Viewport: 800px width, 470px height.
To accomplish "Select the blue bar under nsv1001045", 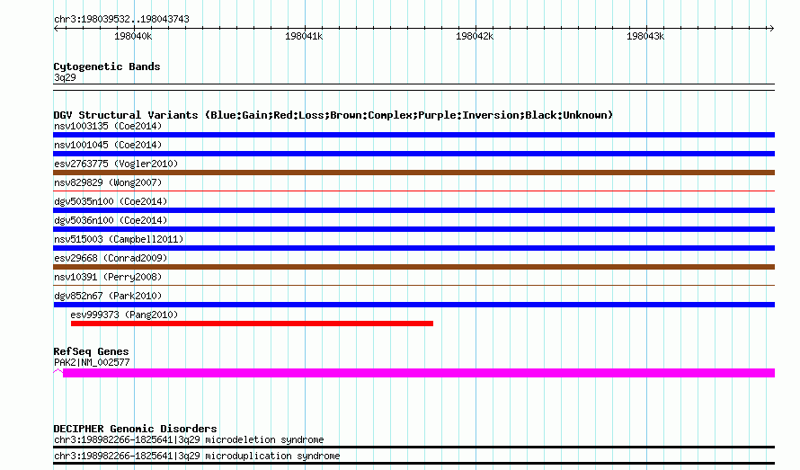I will [x=413, y=154].
